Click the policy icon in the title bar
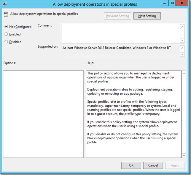Image resolution: width=191 pixels, height=175 pixels. pos(6,4)
